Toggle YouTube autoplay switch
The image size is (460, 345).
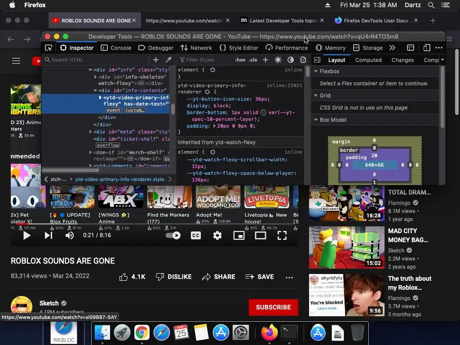click(x=173, y=235)
